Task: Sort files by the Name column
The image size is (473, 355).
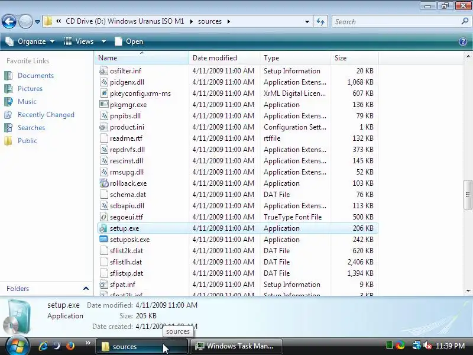Action: click(x=142, y=57)
